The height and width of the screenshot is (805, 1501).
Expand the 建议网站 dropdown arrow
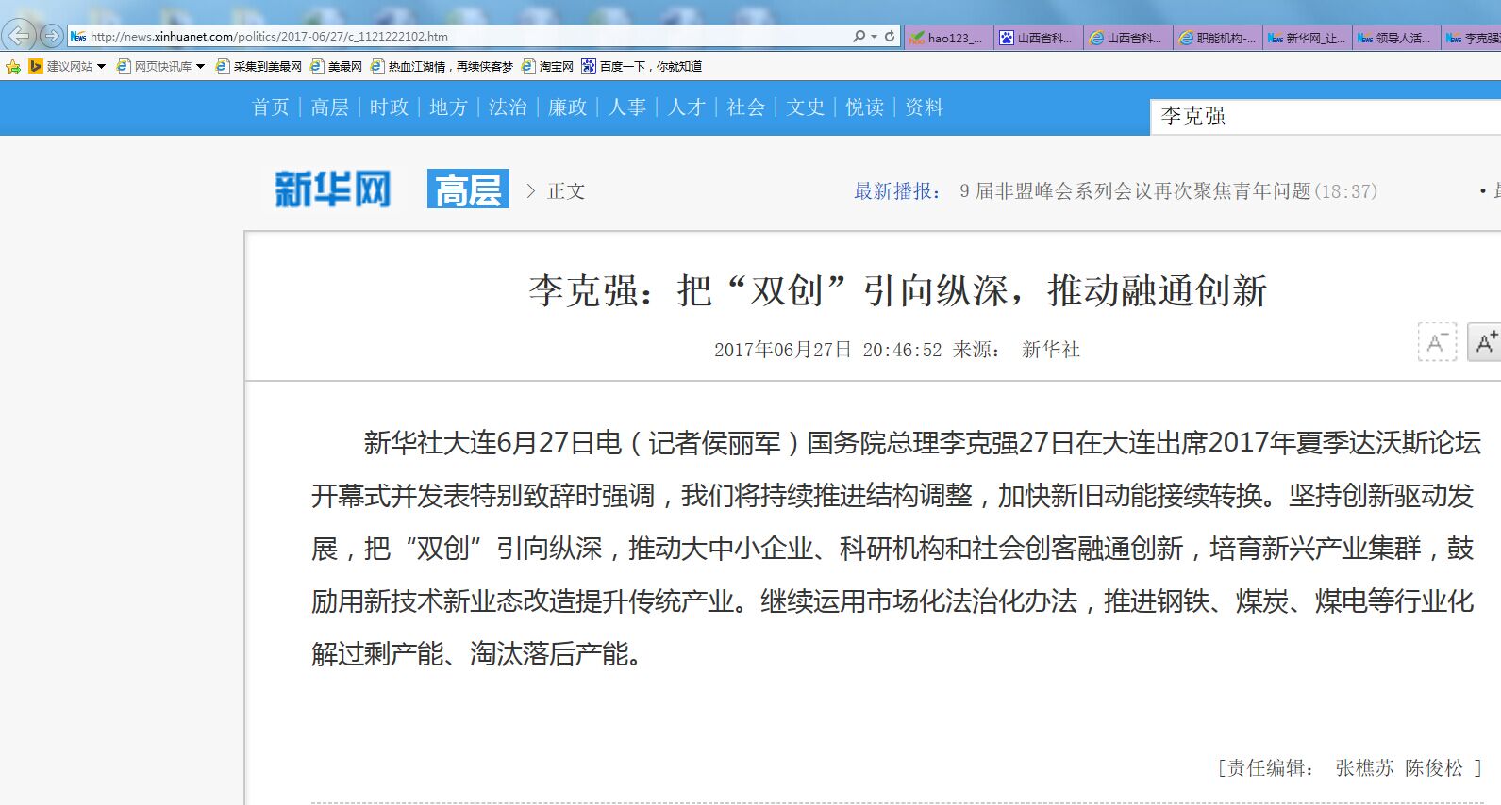click(x=101, y=66)
